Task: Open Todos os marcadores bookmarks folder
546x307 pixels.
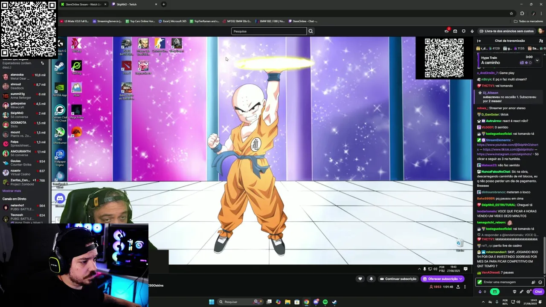Action: [529, 21]
